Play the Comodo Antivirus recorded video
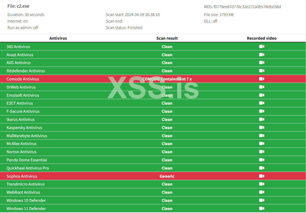The width and height of the screenshot is (306, 213). (x=261, y=79)
